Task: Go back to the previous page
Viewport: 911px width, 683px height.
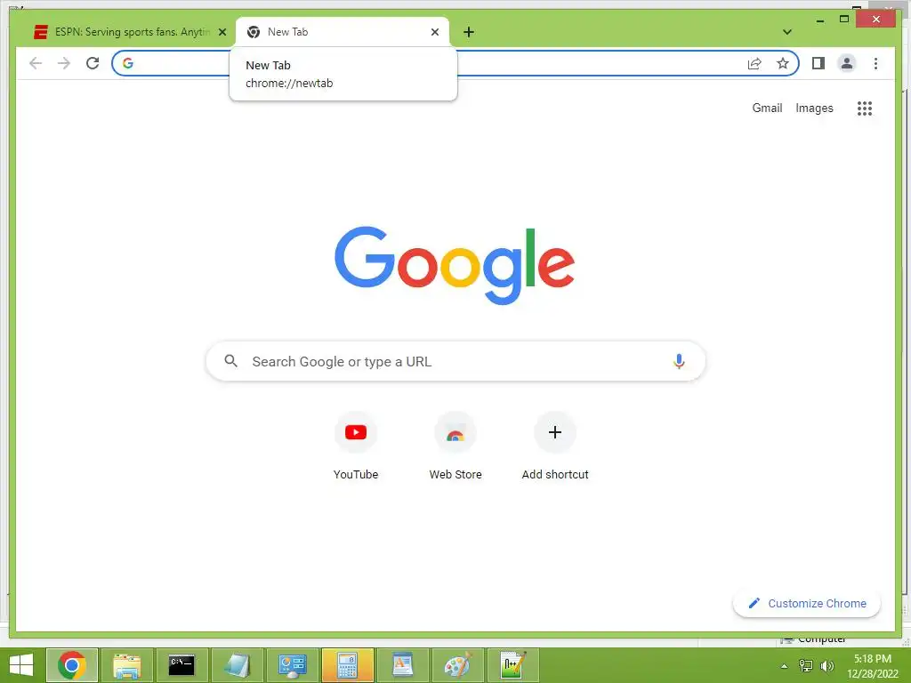Action: (x=36, y=63)
